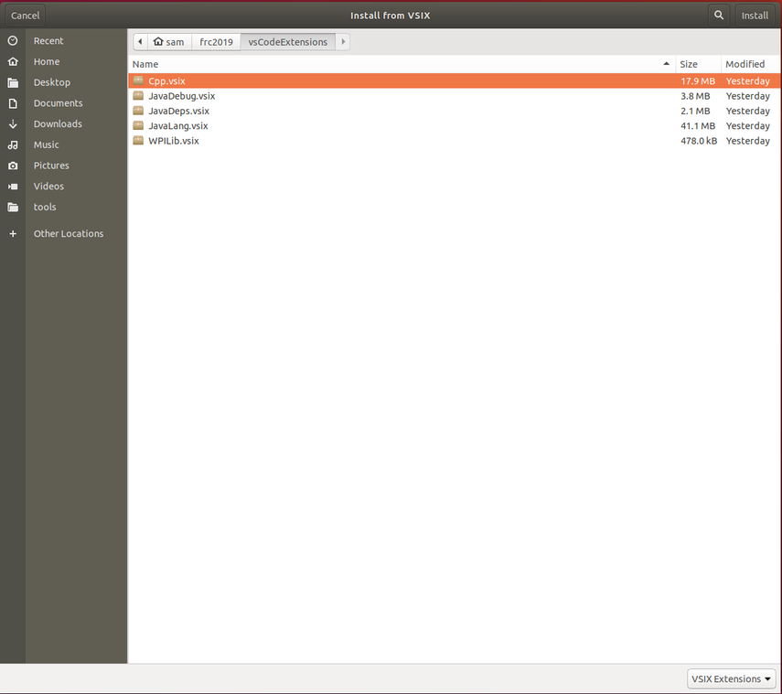Open the tools folder from the sidebar

[x=42, y=207]
